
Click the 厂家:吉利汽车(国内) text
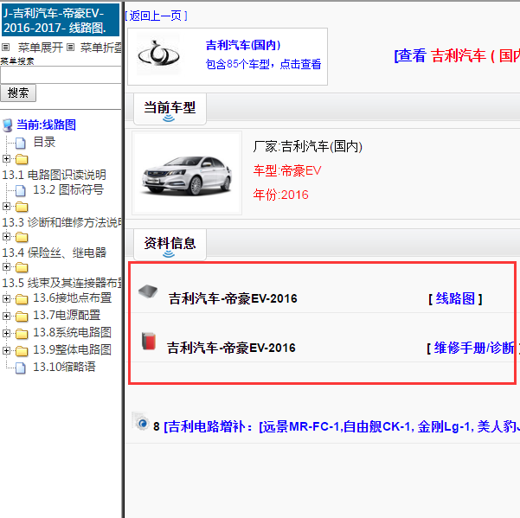click(308, 146)
